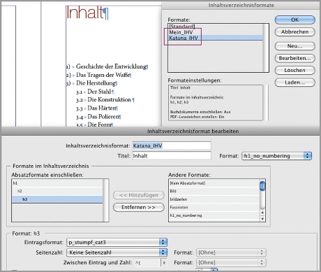Select h1 in included paragraph formats
The height and width of the screenshot is (272, 321).
tap(57, 183)
